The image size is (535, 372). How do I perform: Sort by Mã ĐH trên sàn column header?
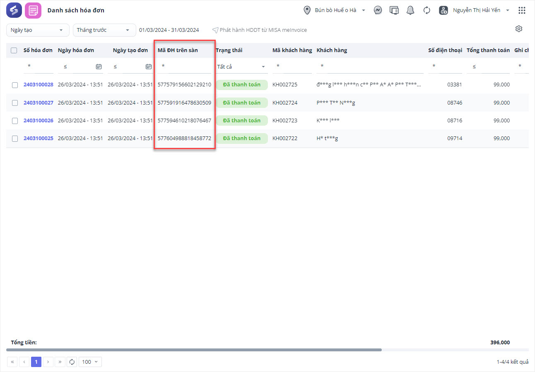178,50
